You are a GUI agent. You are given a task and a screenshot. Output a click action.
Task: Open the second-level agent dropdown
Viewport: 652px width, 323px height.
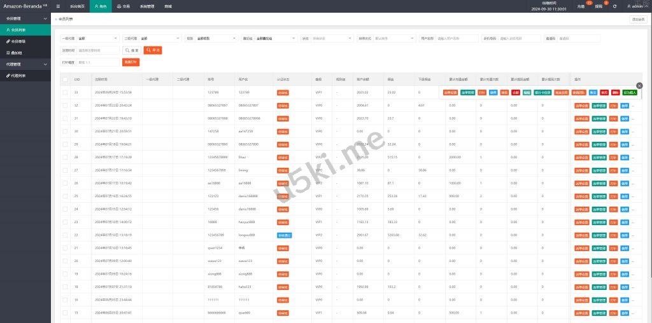click(x=152, y=38)
